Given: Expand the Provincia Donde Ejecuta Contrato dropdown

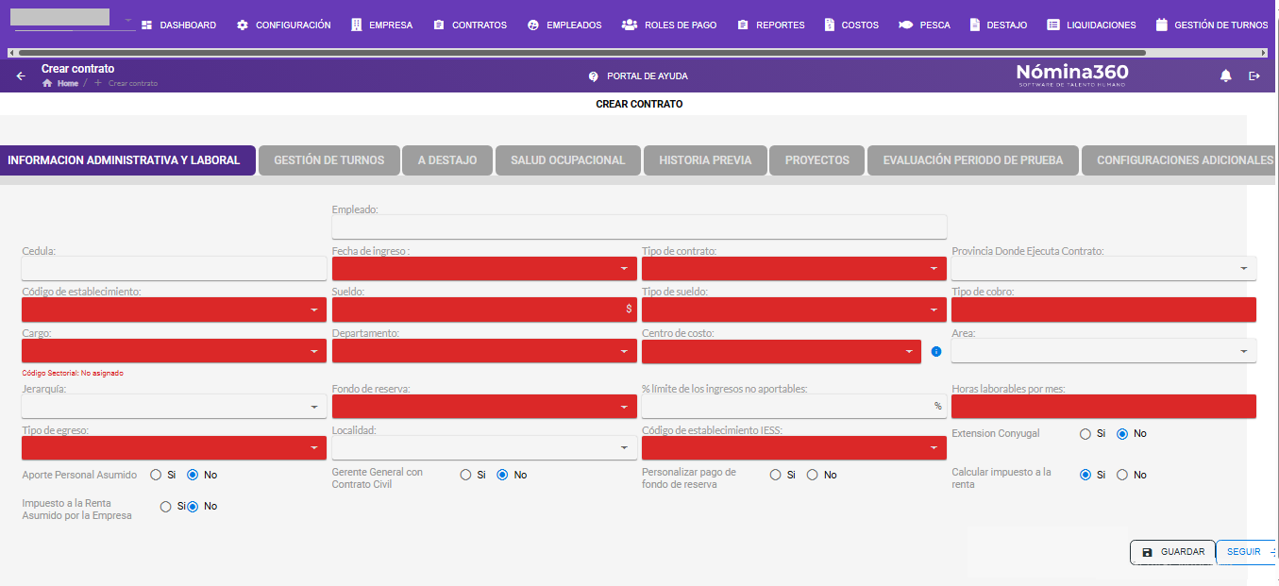Looking at the screenshot, I should 1103,269.
